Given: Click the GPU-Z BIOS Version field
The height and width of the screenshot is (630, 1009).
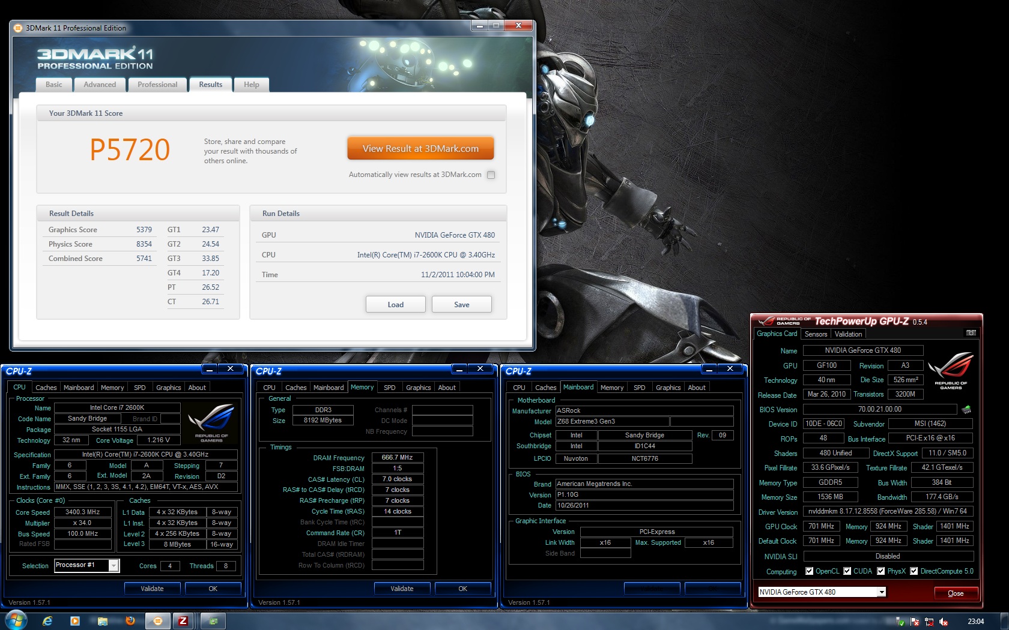Looking at the screenshot, I should coord(879,409).
